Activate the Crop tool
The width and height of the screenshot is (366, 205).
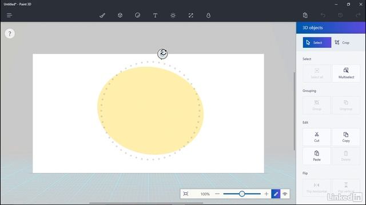(x=342, y=43)
